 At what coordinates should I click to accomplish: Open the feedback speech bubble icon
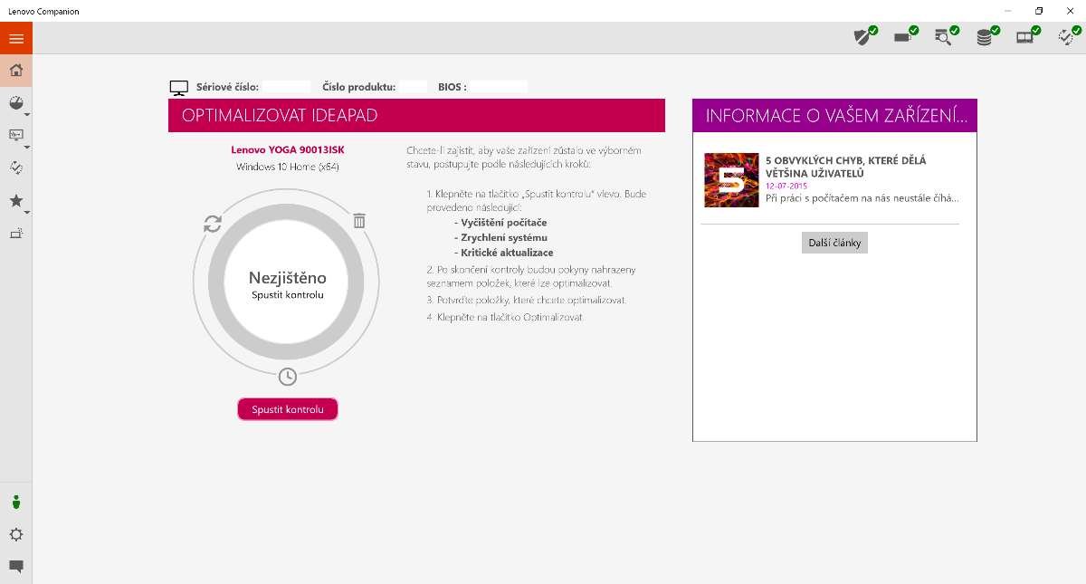point(15,567)
